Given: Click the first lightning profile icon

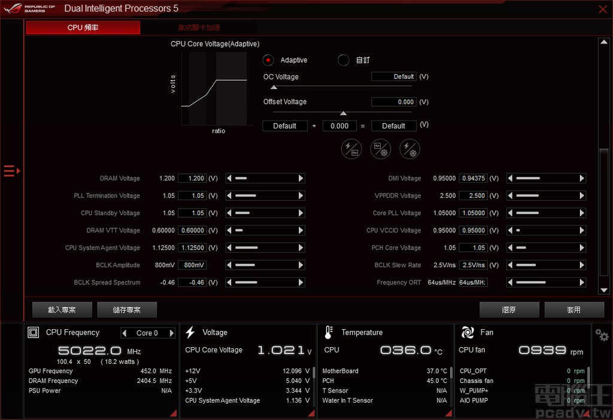Looking at the screenshot, I should pyautogui.click(x=351, y=149).
